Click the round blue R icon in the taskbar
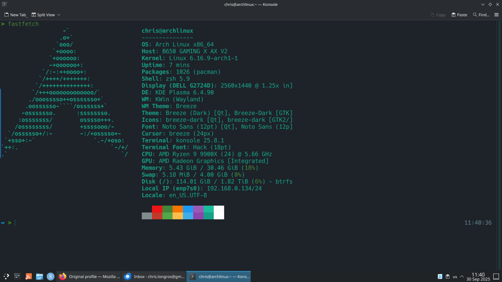Viewport: 502px width, 282px height. [50, 277]
